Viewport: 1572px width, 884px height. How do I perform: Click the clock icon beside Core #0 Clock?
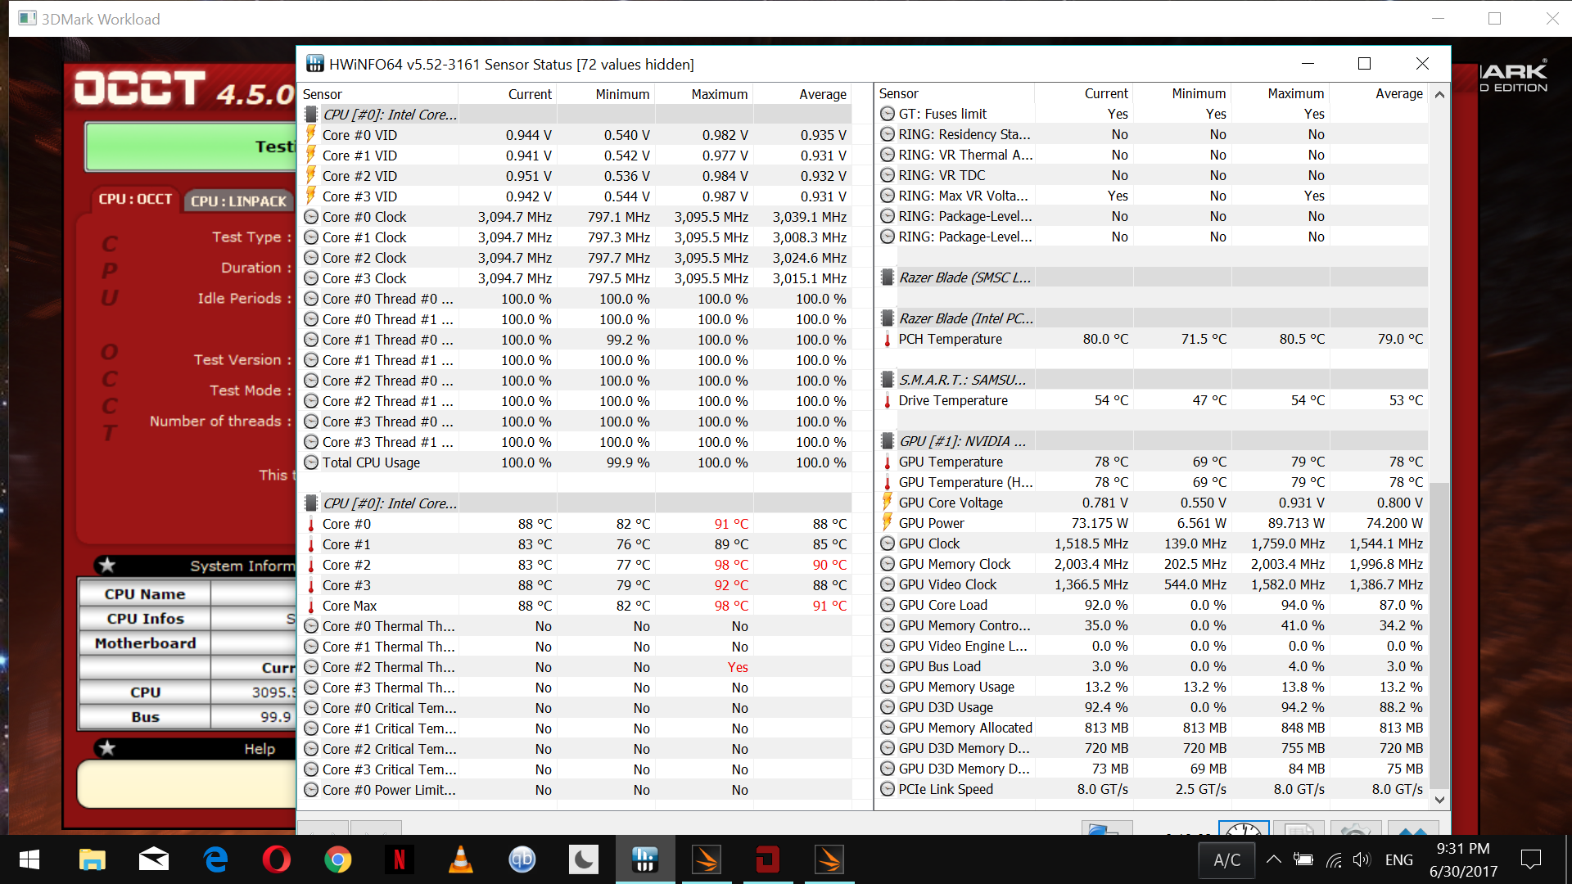pyautogui.click(x=311, y=217)
